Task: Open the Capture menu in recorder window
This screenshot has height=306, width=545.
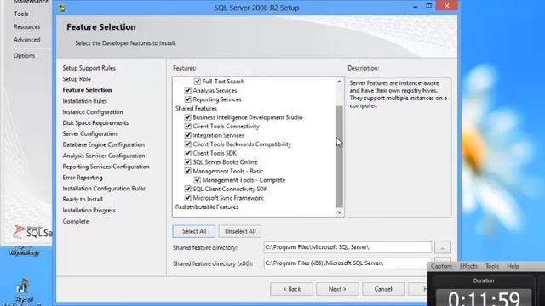Action: (441, 266)
